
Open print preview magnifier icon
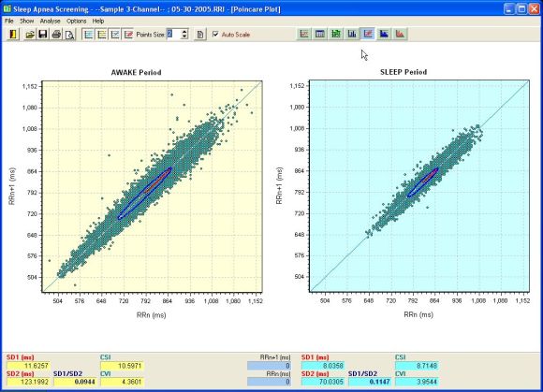point(69,35)
